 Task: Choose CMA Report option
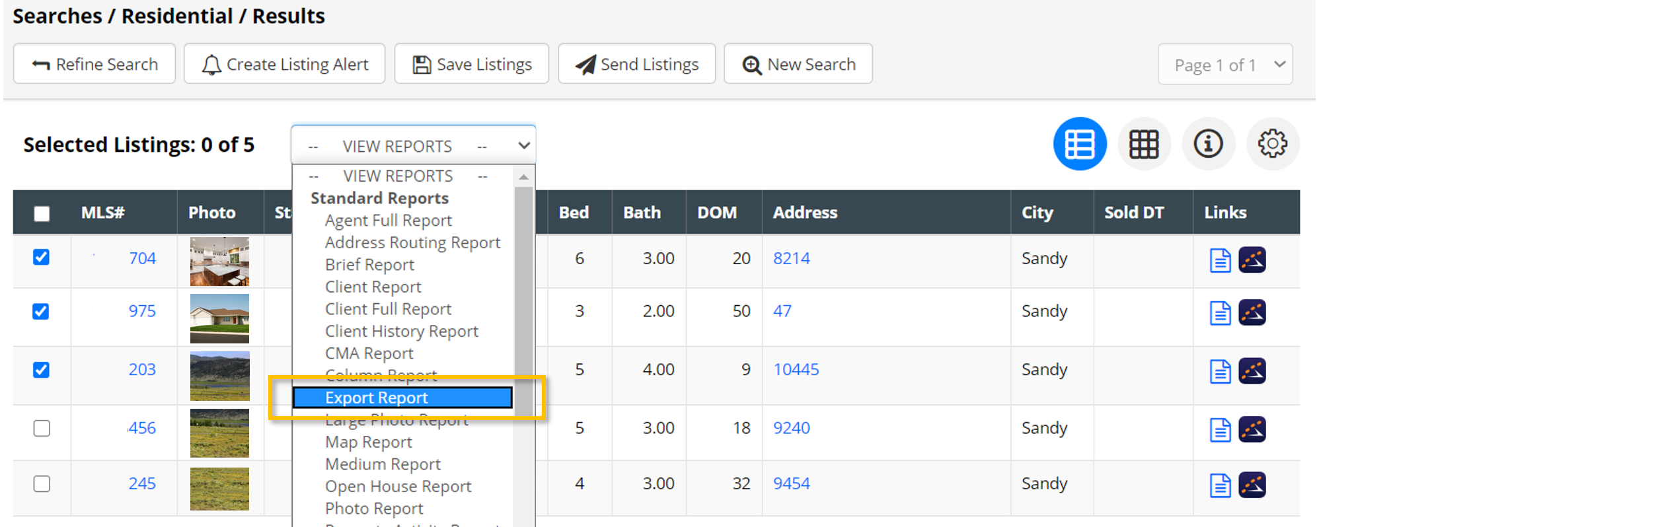coord(369,353)
